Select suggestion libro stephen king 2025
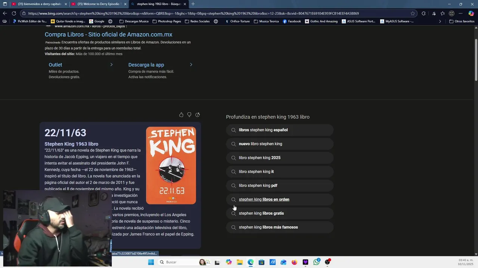Image resolution: width=478 pixels, height=268 pixels. [280, 158]
